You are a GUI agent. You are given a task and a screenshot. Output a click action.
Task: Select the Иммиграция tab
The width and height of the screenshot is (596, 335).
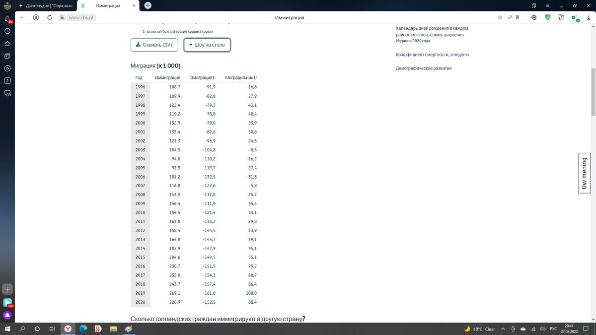(107, 5)
